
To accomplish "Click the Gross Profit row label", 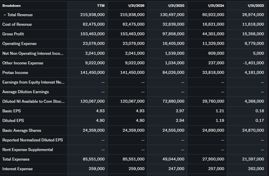I will pyautogui.click(x=13, y=34).
